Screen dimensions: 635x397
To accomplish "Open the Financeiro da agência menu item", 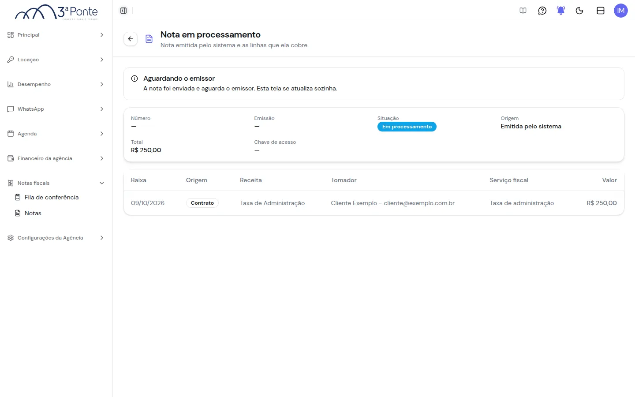I will [56, 158].
